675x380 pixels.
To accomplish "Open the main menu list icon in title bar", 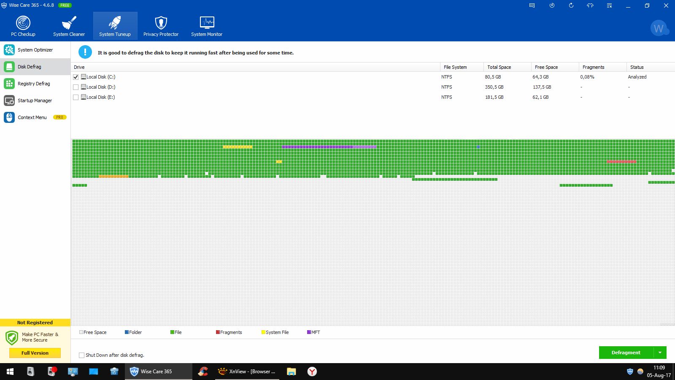I will pyautogui.click(x=609, y=5).
